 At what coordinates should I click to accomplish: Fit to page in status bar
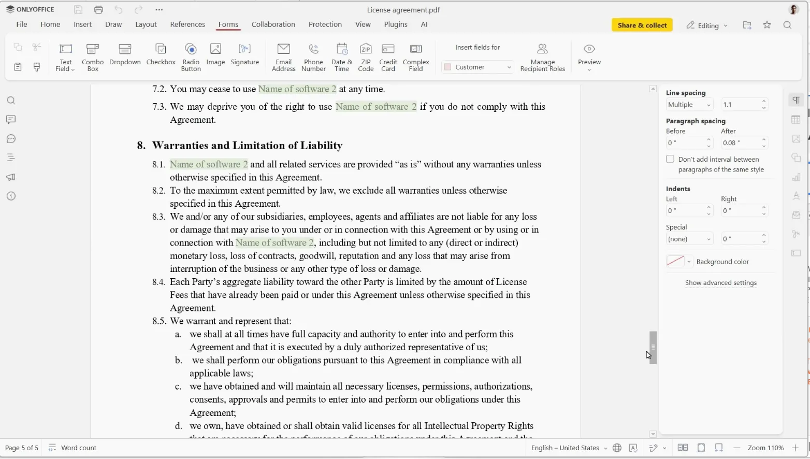tap(701, 448)
